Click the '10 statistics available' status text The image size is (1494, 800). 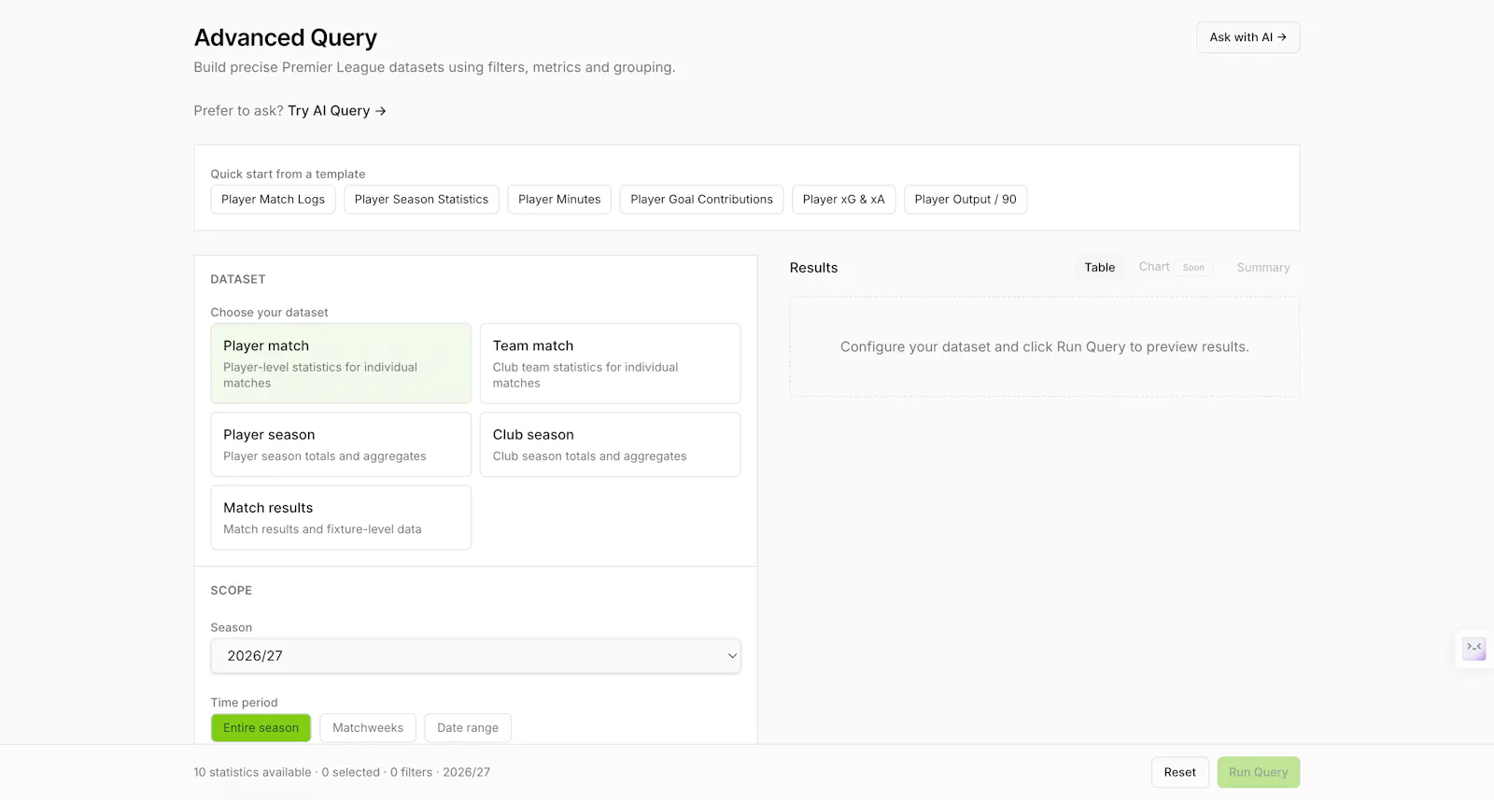point(252,772)
